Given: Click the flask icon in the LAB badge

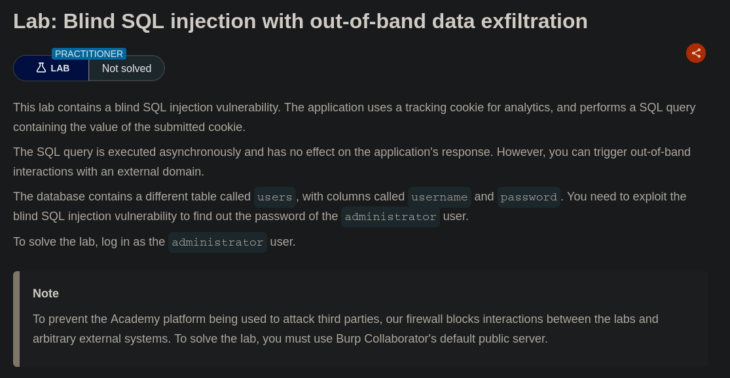Looking at the screenshot, I should [x=41, y=68].
